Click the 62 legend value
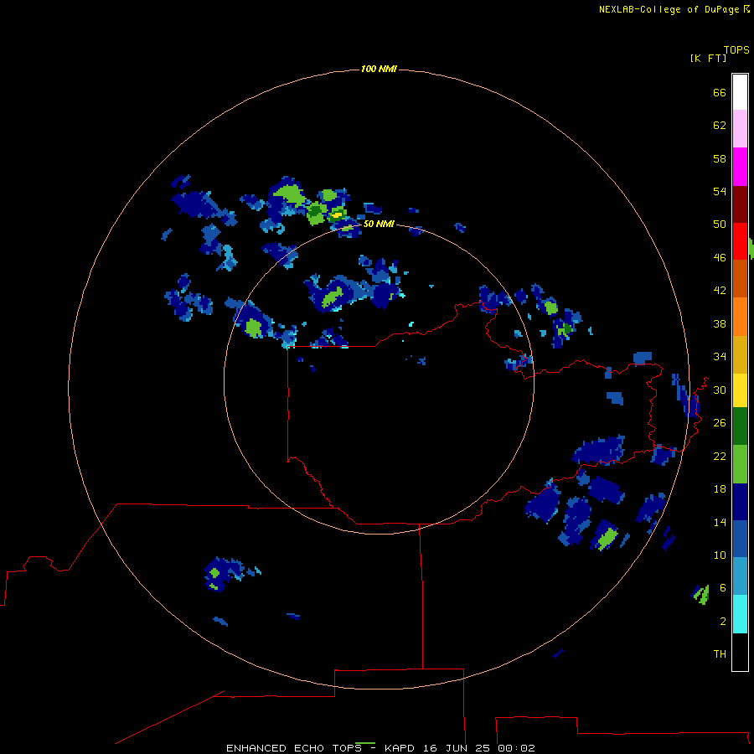The image size is (754, 754). pyautogui.click(x=720, y=126)
